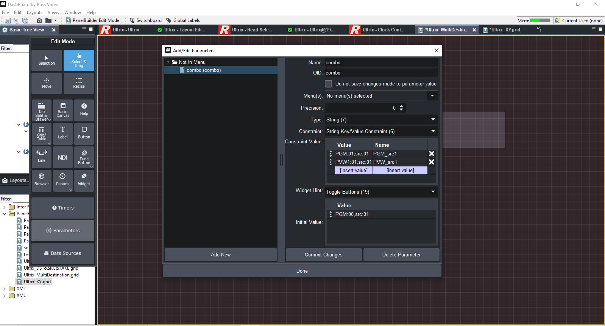Switch to the *Ultrix_XY.grid tab

pyautogui.click(x=504, y=30)
